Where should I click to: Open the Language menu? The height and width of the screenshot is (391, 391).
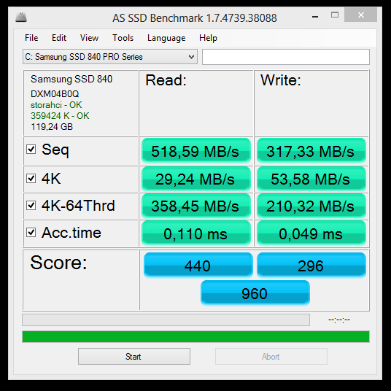click(x=166, y=38)
